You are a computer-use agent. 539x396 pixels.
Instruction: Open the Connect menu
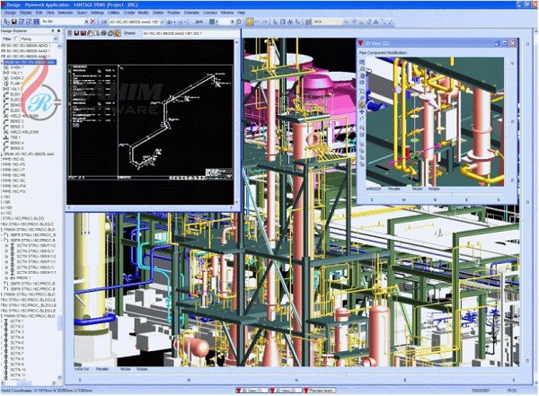pos(209,13)
